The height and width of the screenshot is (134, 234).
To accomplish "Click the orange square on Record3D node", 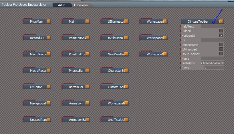I will (48, 38).
